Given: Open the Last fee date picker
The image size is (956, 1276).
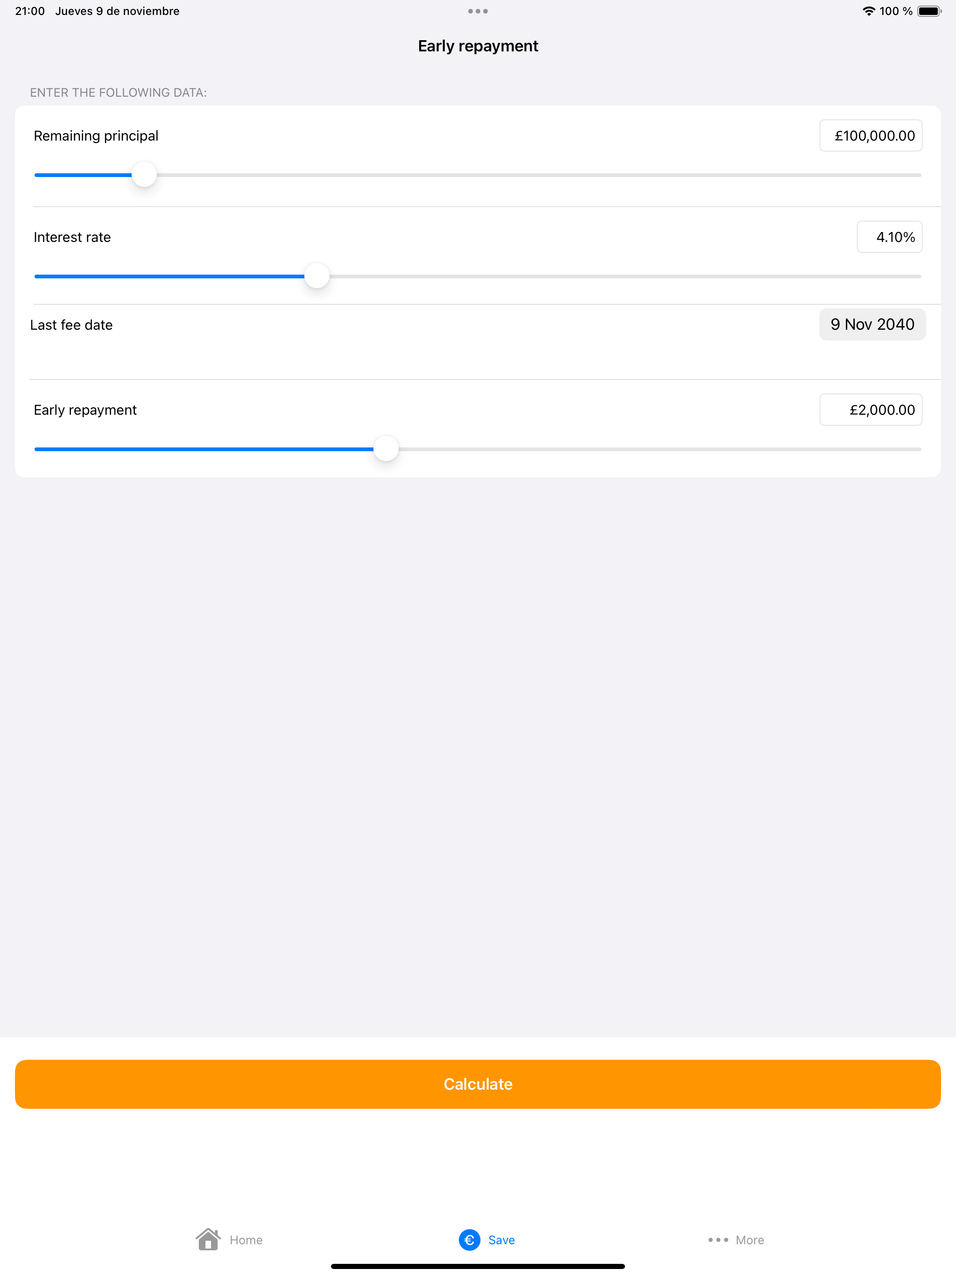Looking at the screenshot, I should [872, 324].
